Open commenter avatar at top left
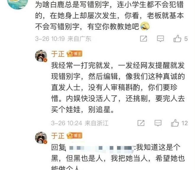 coord(17,4)
